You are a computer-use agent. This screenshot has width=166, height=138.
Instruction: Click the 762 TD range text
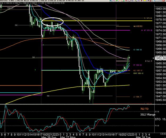coord(144,109)
